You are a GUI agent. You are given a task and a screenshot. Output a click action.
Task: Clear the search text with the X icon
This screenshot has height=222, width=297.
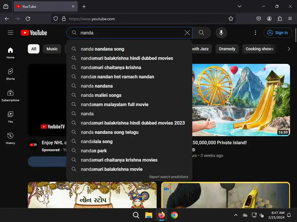[187, 33]
